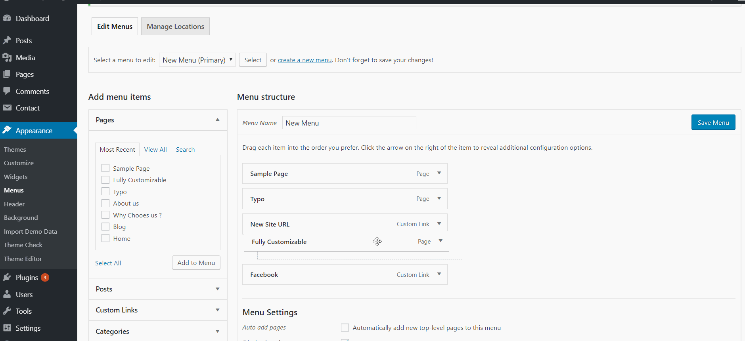Expand Fully Customizable menu item options
Viewport: 745px width, 341px height.
pyautogui.click(x=440, y=241)
